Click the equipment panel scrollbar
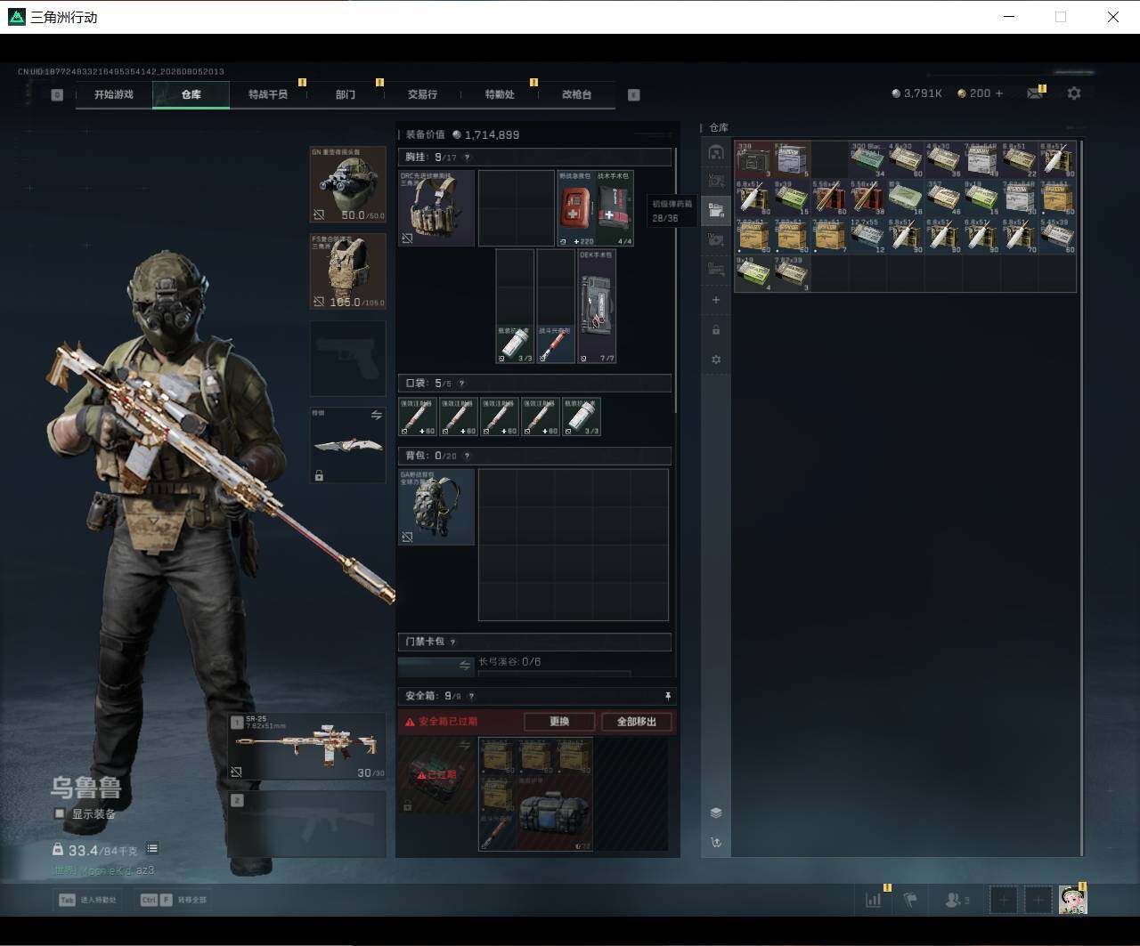Screen dimensions: 1140x946 point(676,280)
